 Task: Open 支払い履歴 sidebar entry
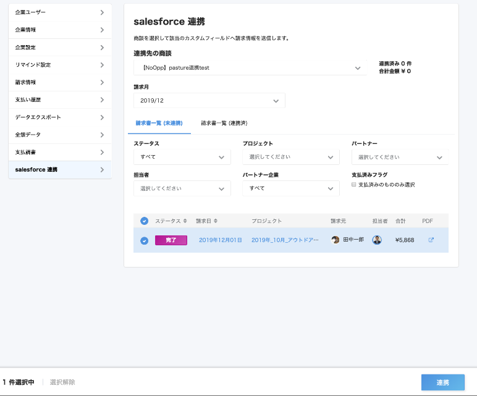click(x=60, y=99)
